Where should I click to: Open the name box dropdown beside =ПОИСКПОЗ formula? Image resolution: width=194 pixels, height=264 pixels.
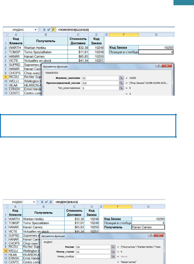point(36,30)
